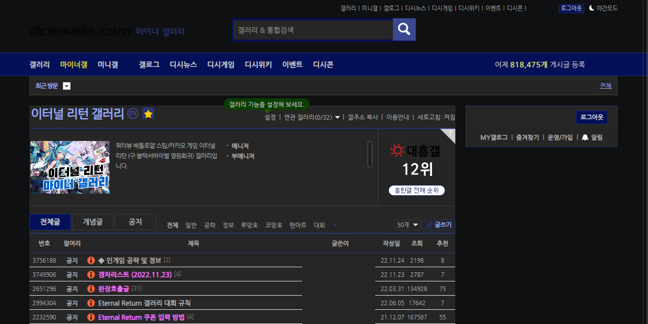
Task: Toggle the 새로고침: 켜짐 refresh setting
Action: tap(437, 117)
